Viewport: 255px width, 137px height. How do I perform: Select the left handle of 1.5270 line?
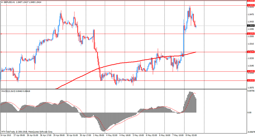[x=1, y=52]
